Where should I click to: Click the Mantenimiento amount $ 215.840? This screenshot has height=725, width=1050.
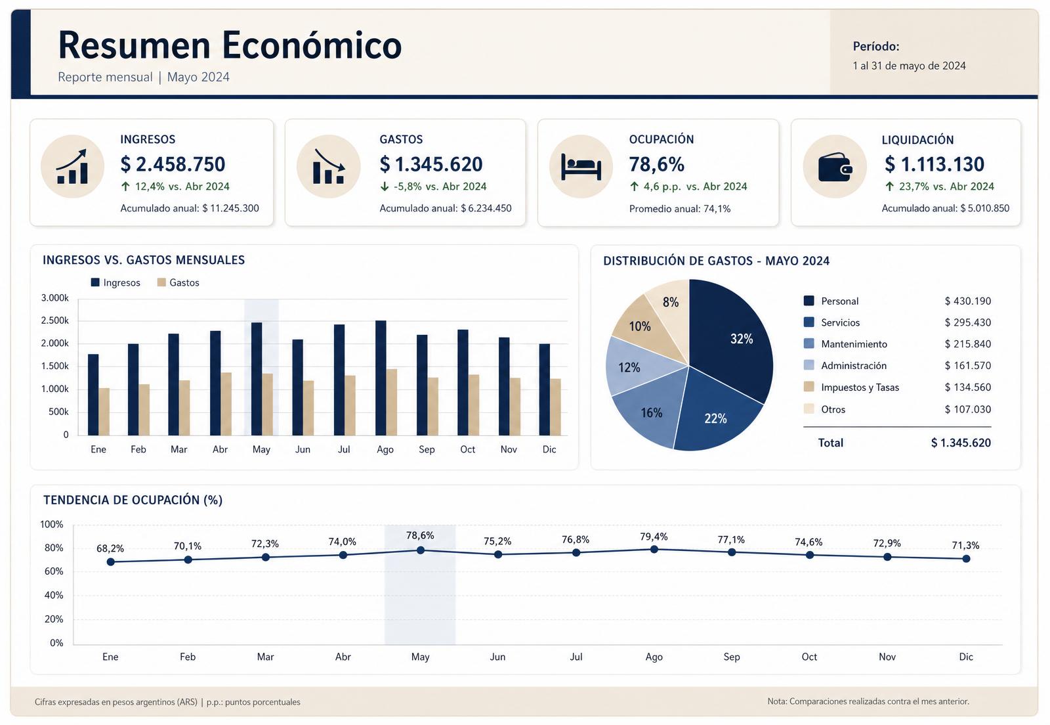pyautogui.click(x=968, y=343)
